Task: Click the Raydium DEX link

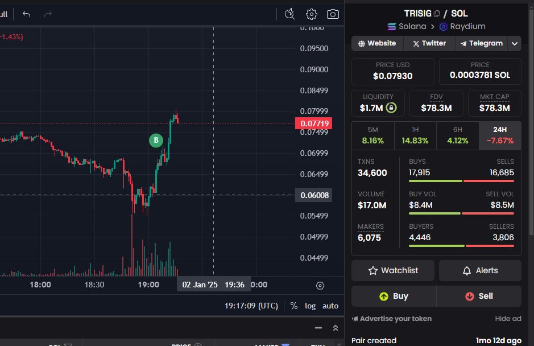Action: 462,27
